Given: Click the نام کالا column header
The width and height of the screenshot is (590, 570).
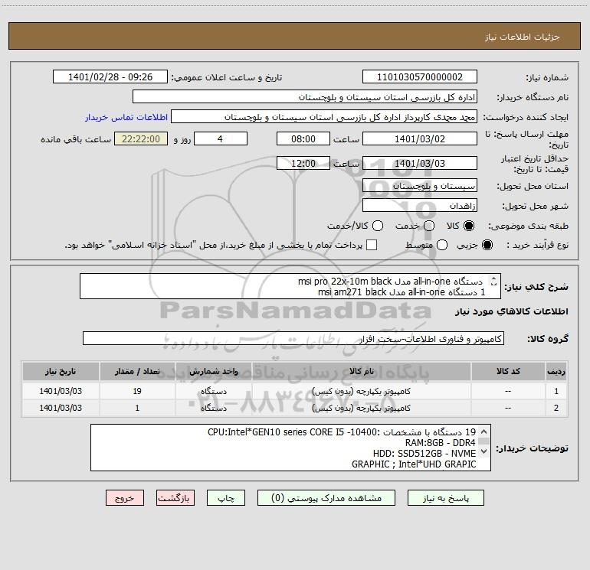Looking at the screenshot, I should click(361, 372).
